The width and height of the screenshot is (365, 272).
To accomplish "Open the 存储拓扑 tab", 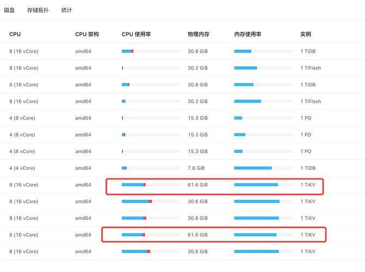I will point(38,10).
